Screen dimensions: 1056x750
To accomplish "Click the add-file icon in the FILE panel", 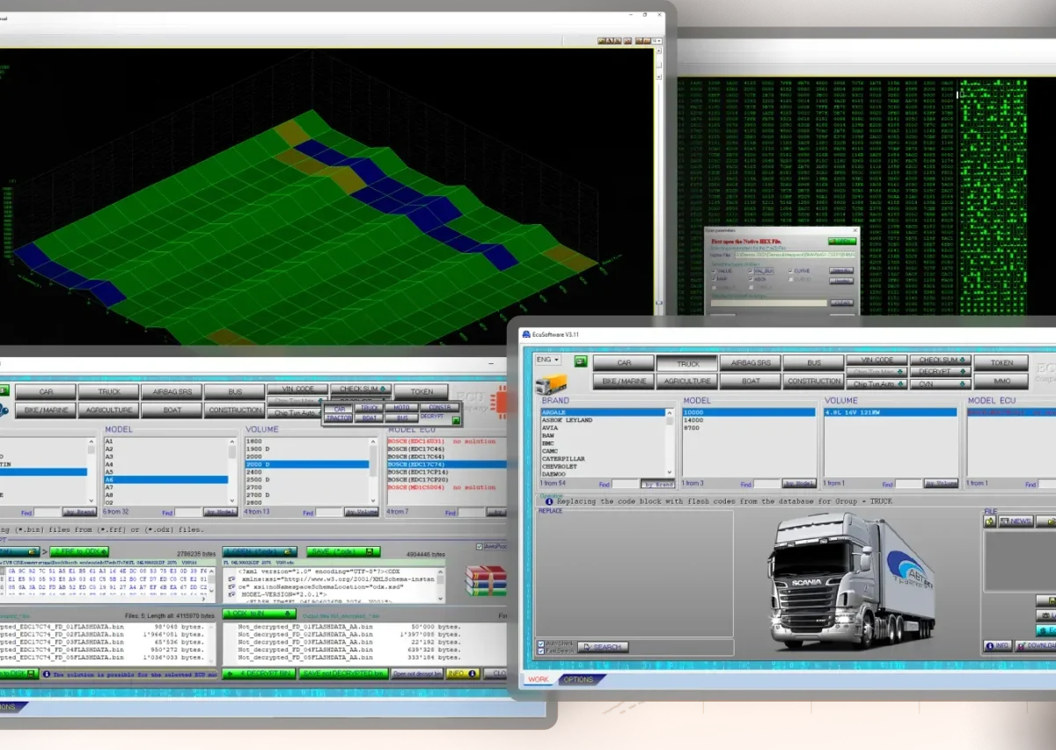I will pyautogui.click(x=988, y=521).
